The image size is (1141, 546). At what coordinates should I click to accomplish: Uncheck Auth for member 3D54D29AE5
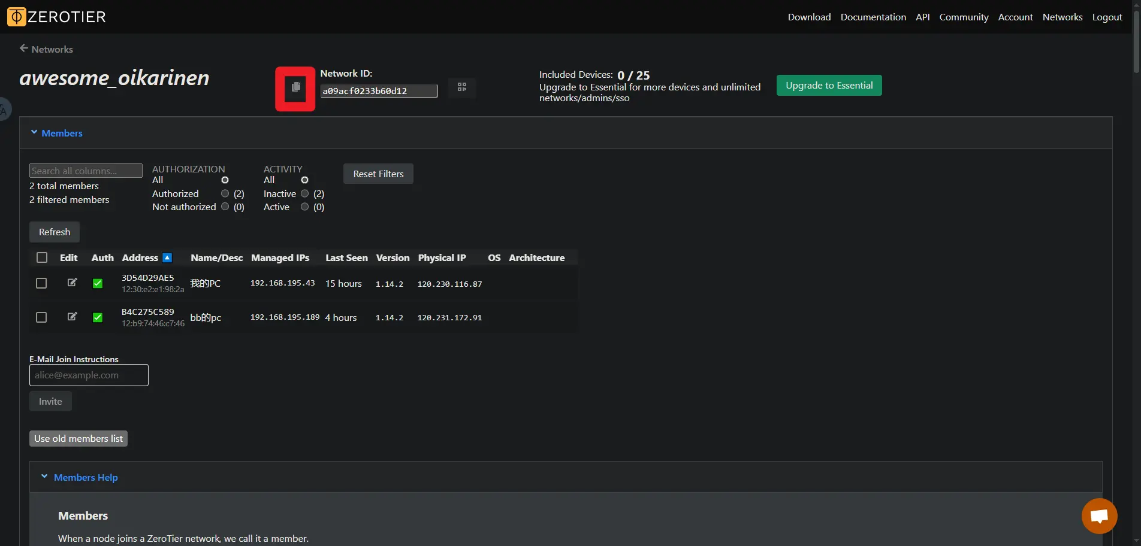98,283
